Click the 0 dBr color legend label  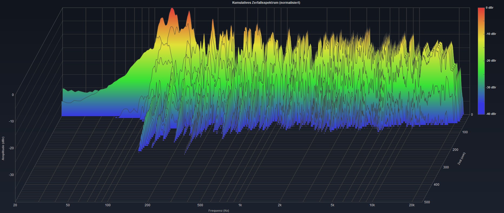pyautogui.click(x=489, y=8)
